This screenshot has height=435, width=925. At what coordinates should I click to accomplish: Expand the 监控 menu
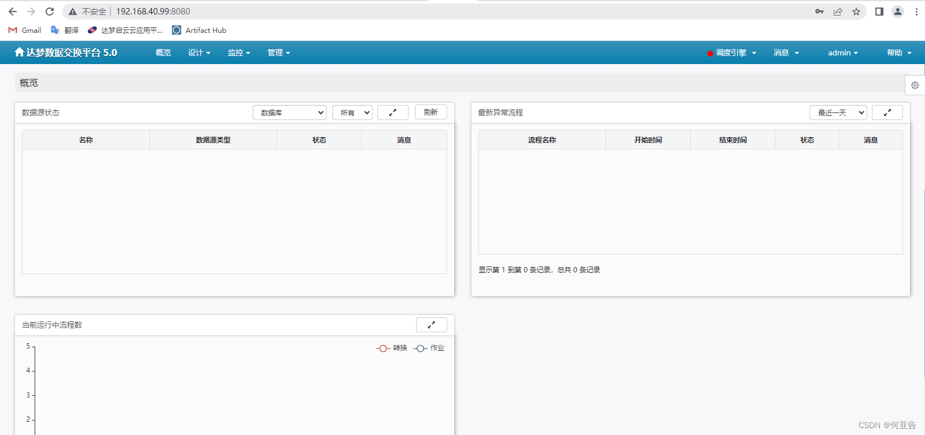coord(239,52)
